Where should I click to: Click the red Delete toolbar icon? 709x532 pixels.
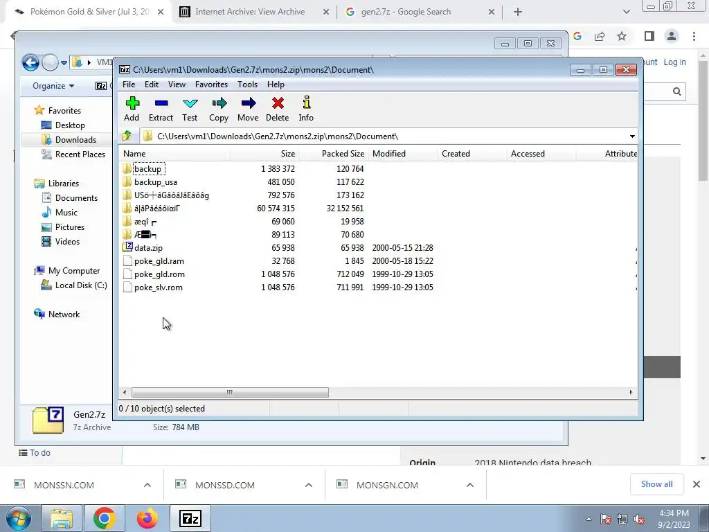278,104
